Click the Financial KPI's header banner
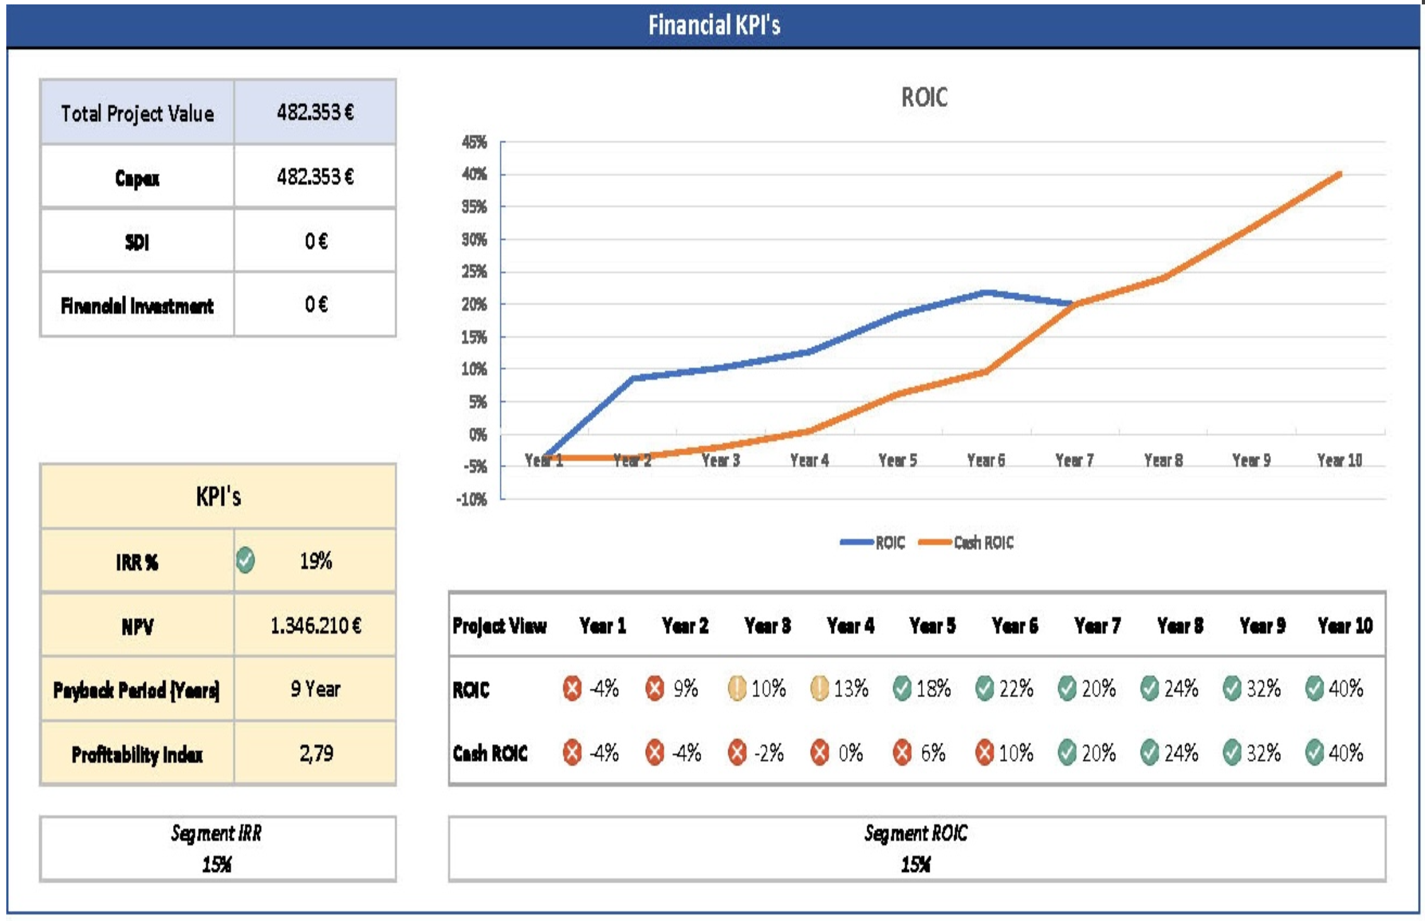Screen dimensions: 1425x921 pos(714,26)
